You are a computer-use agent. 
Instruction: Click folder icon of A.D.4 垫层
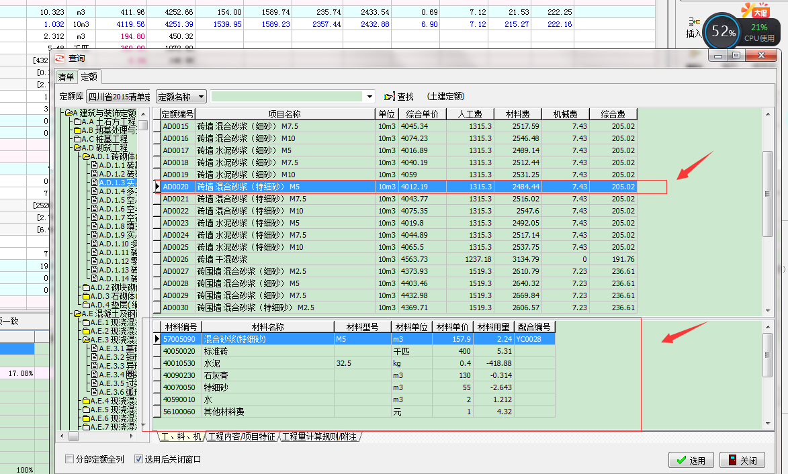[x=86, y=305]
